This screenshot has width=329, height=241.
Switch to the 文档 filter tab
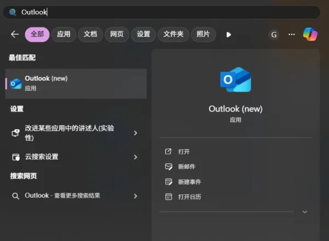click(90, 34)
